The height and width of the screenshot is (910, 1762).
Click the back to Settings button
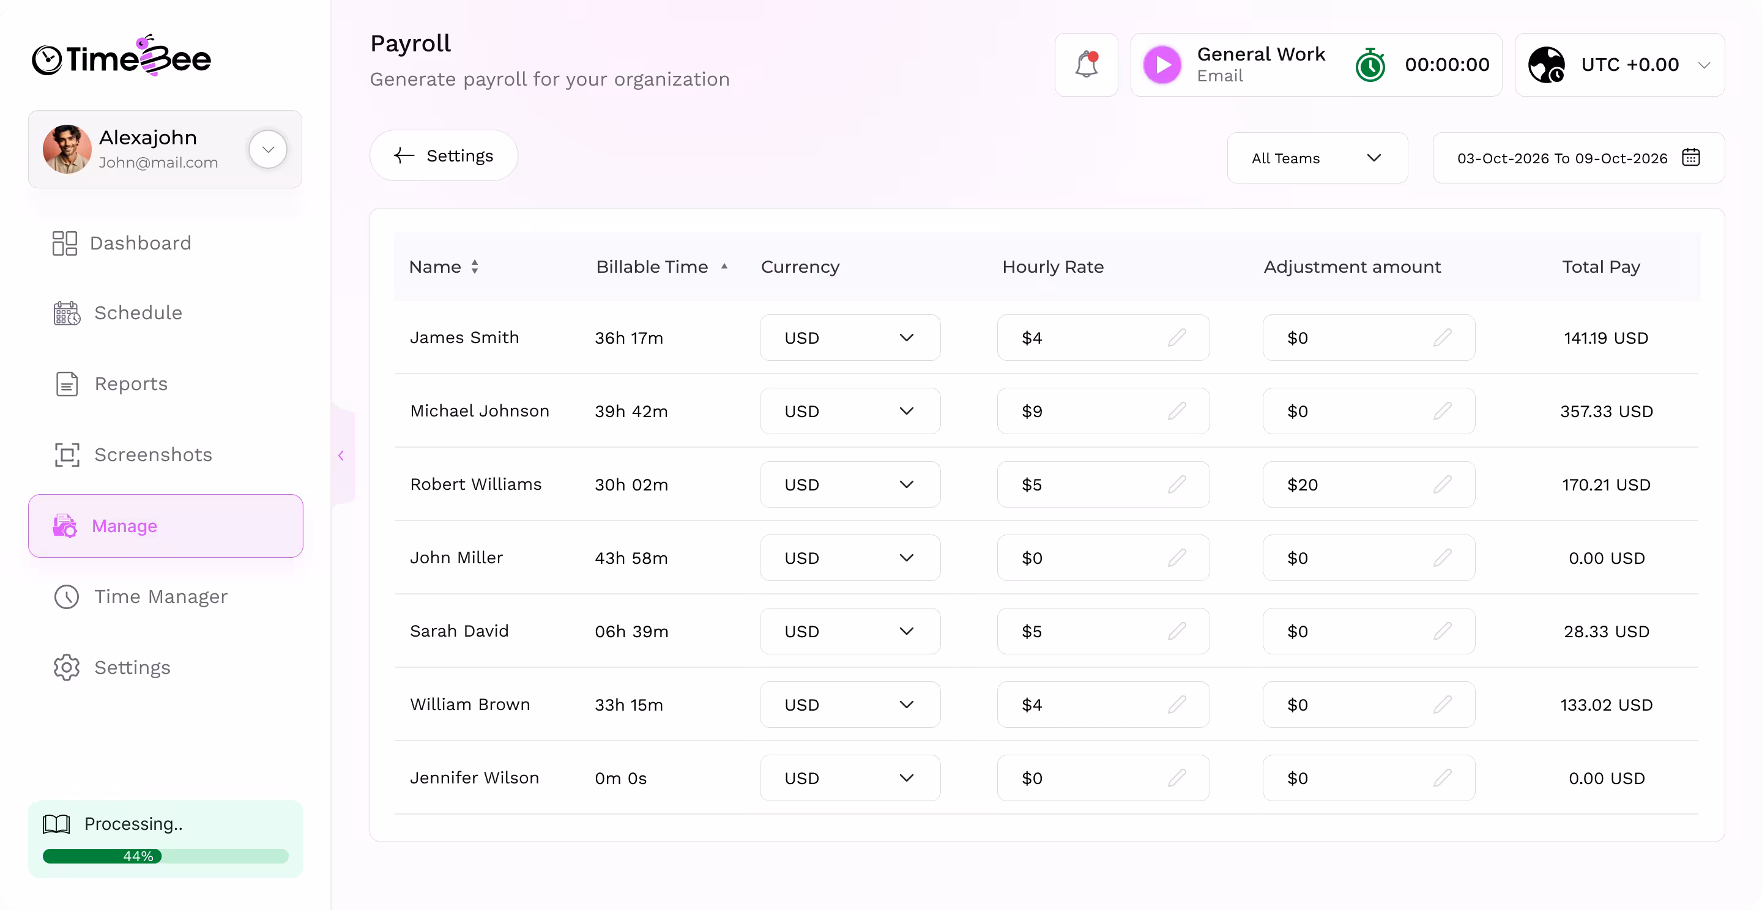[x=443, y=156]
